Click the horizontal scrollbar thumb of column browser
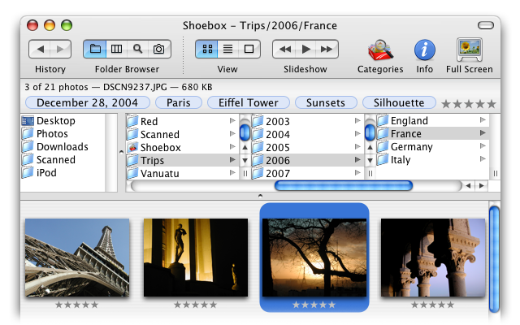The width and height of the screenshot is (520, 325). pyautogui.click(x=344, y=186)
